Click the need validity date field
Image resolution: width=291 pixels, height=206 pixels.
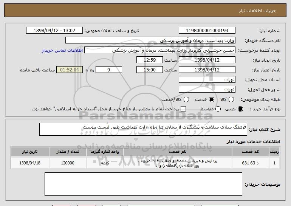pos(207,70)
